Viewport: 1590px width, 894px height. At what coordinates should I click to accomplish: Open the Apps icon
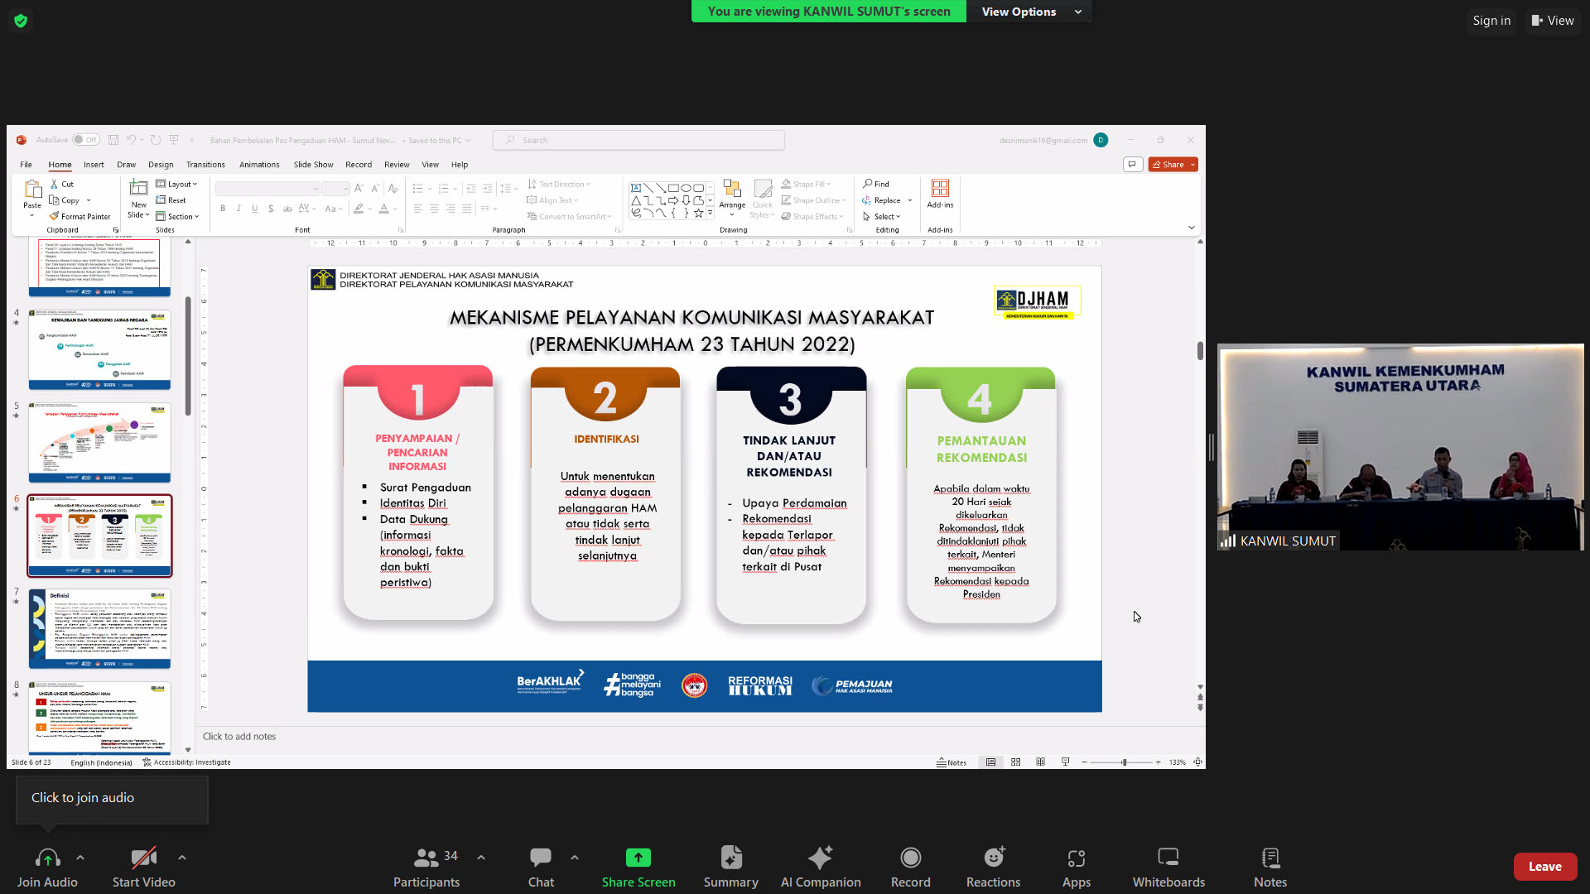pos(1076,858)
